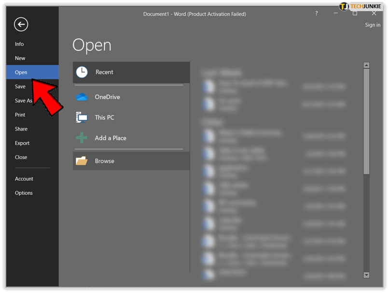Image resolution: width=389 pixels, height=293 pixels.
Task: Select the Recent clock icon
Action: point(82,73)
